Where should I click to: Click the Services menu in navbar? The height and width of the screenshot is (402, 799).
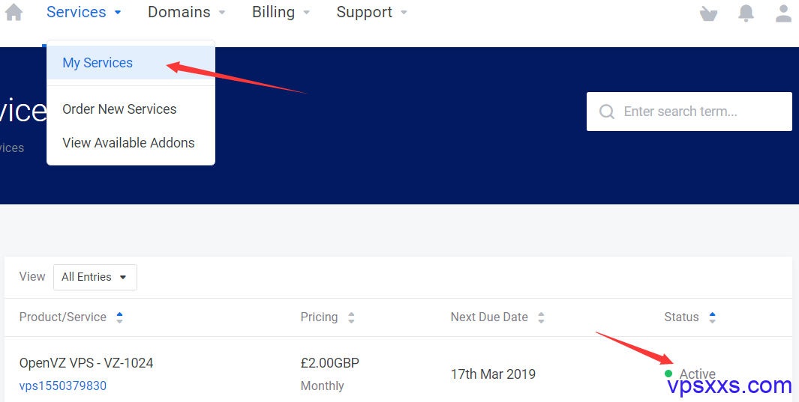pyautogui.click(x=84, y=12)
